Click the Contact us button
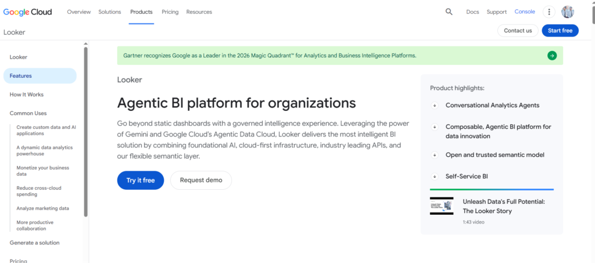 [518, 31]
